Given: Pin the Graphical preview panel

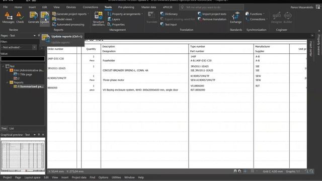Looking at the screenshot, I should tap(39, 135).
